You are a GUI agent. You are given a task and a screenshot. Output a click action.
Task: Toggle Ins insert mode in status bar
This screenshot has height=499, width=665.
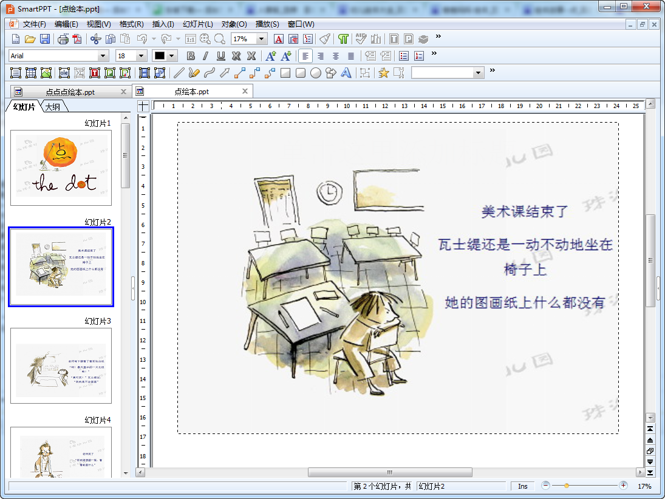point(522,486)
